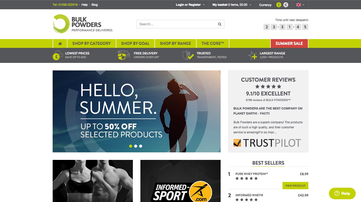Viewport: 361px width, 202px height.
Task: Open the Shop by Category menu
Action: pyautogui.click(x=92, y=43)
